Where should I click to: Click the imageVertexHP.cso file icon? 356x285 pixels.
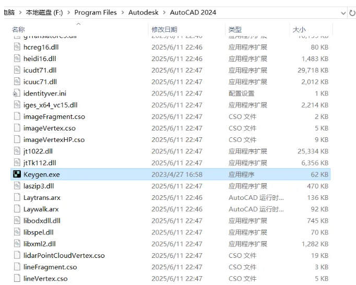tap(17, 139)
